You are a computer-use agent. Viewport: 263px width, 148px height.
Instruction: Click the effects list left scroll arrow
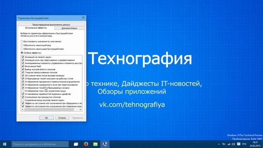coord(23,110)
